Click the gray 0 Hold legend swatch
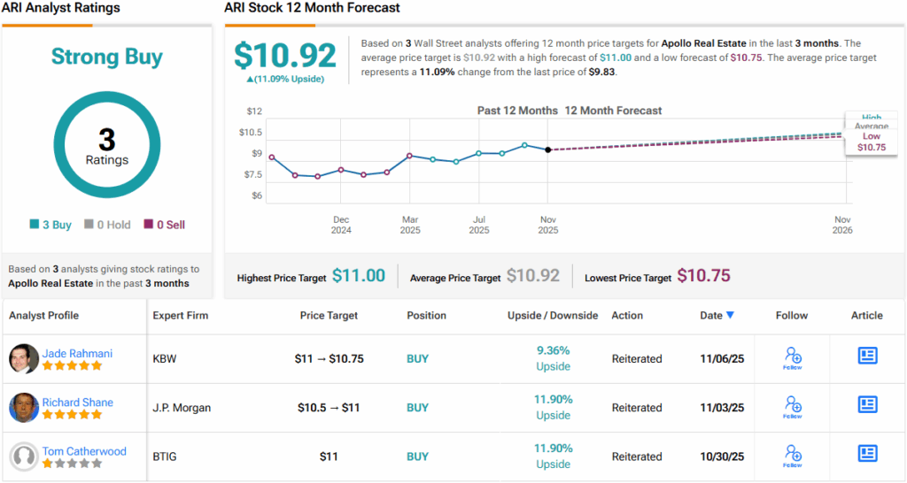 (89, 225)
